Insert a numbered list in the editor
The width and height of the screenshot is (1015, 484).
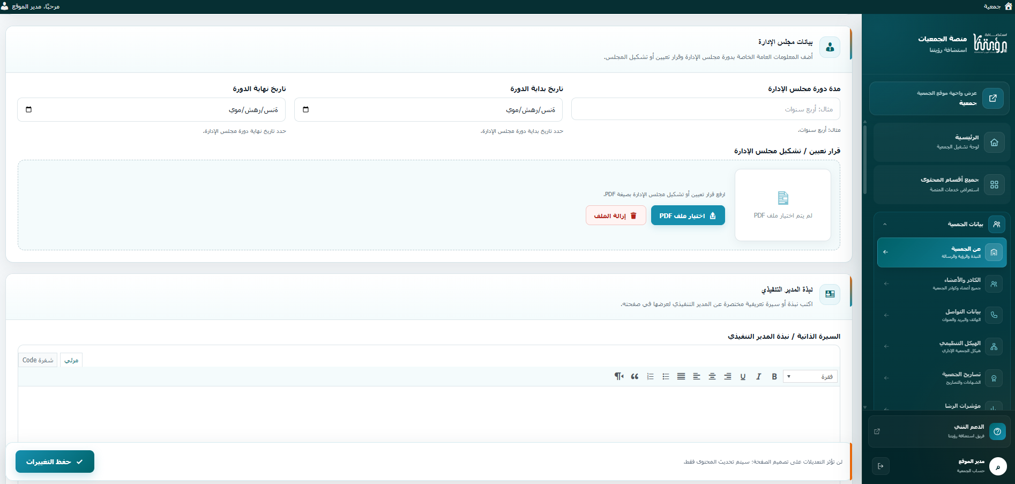[x=650, y=377]
